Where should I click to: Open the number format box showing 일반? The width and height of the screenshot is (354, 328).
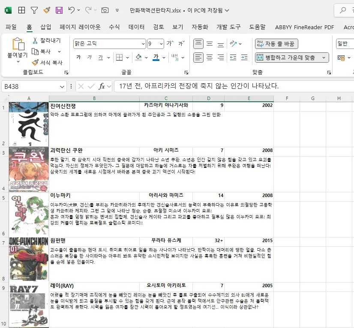[345, 44]
